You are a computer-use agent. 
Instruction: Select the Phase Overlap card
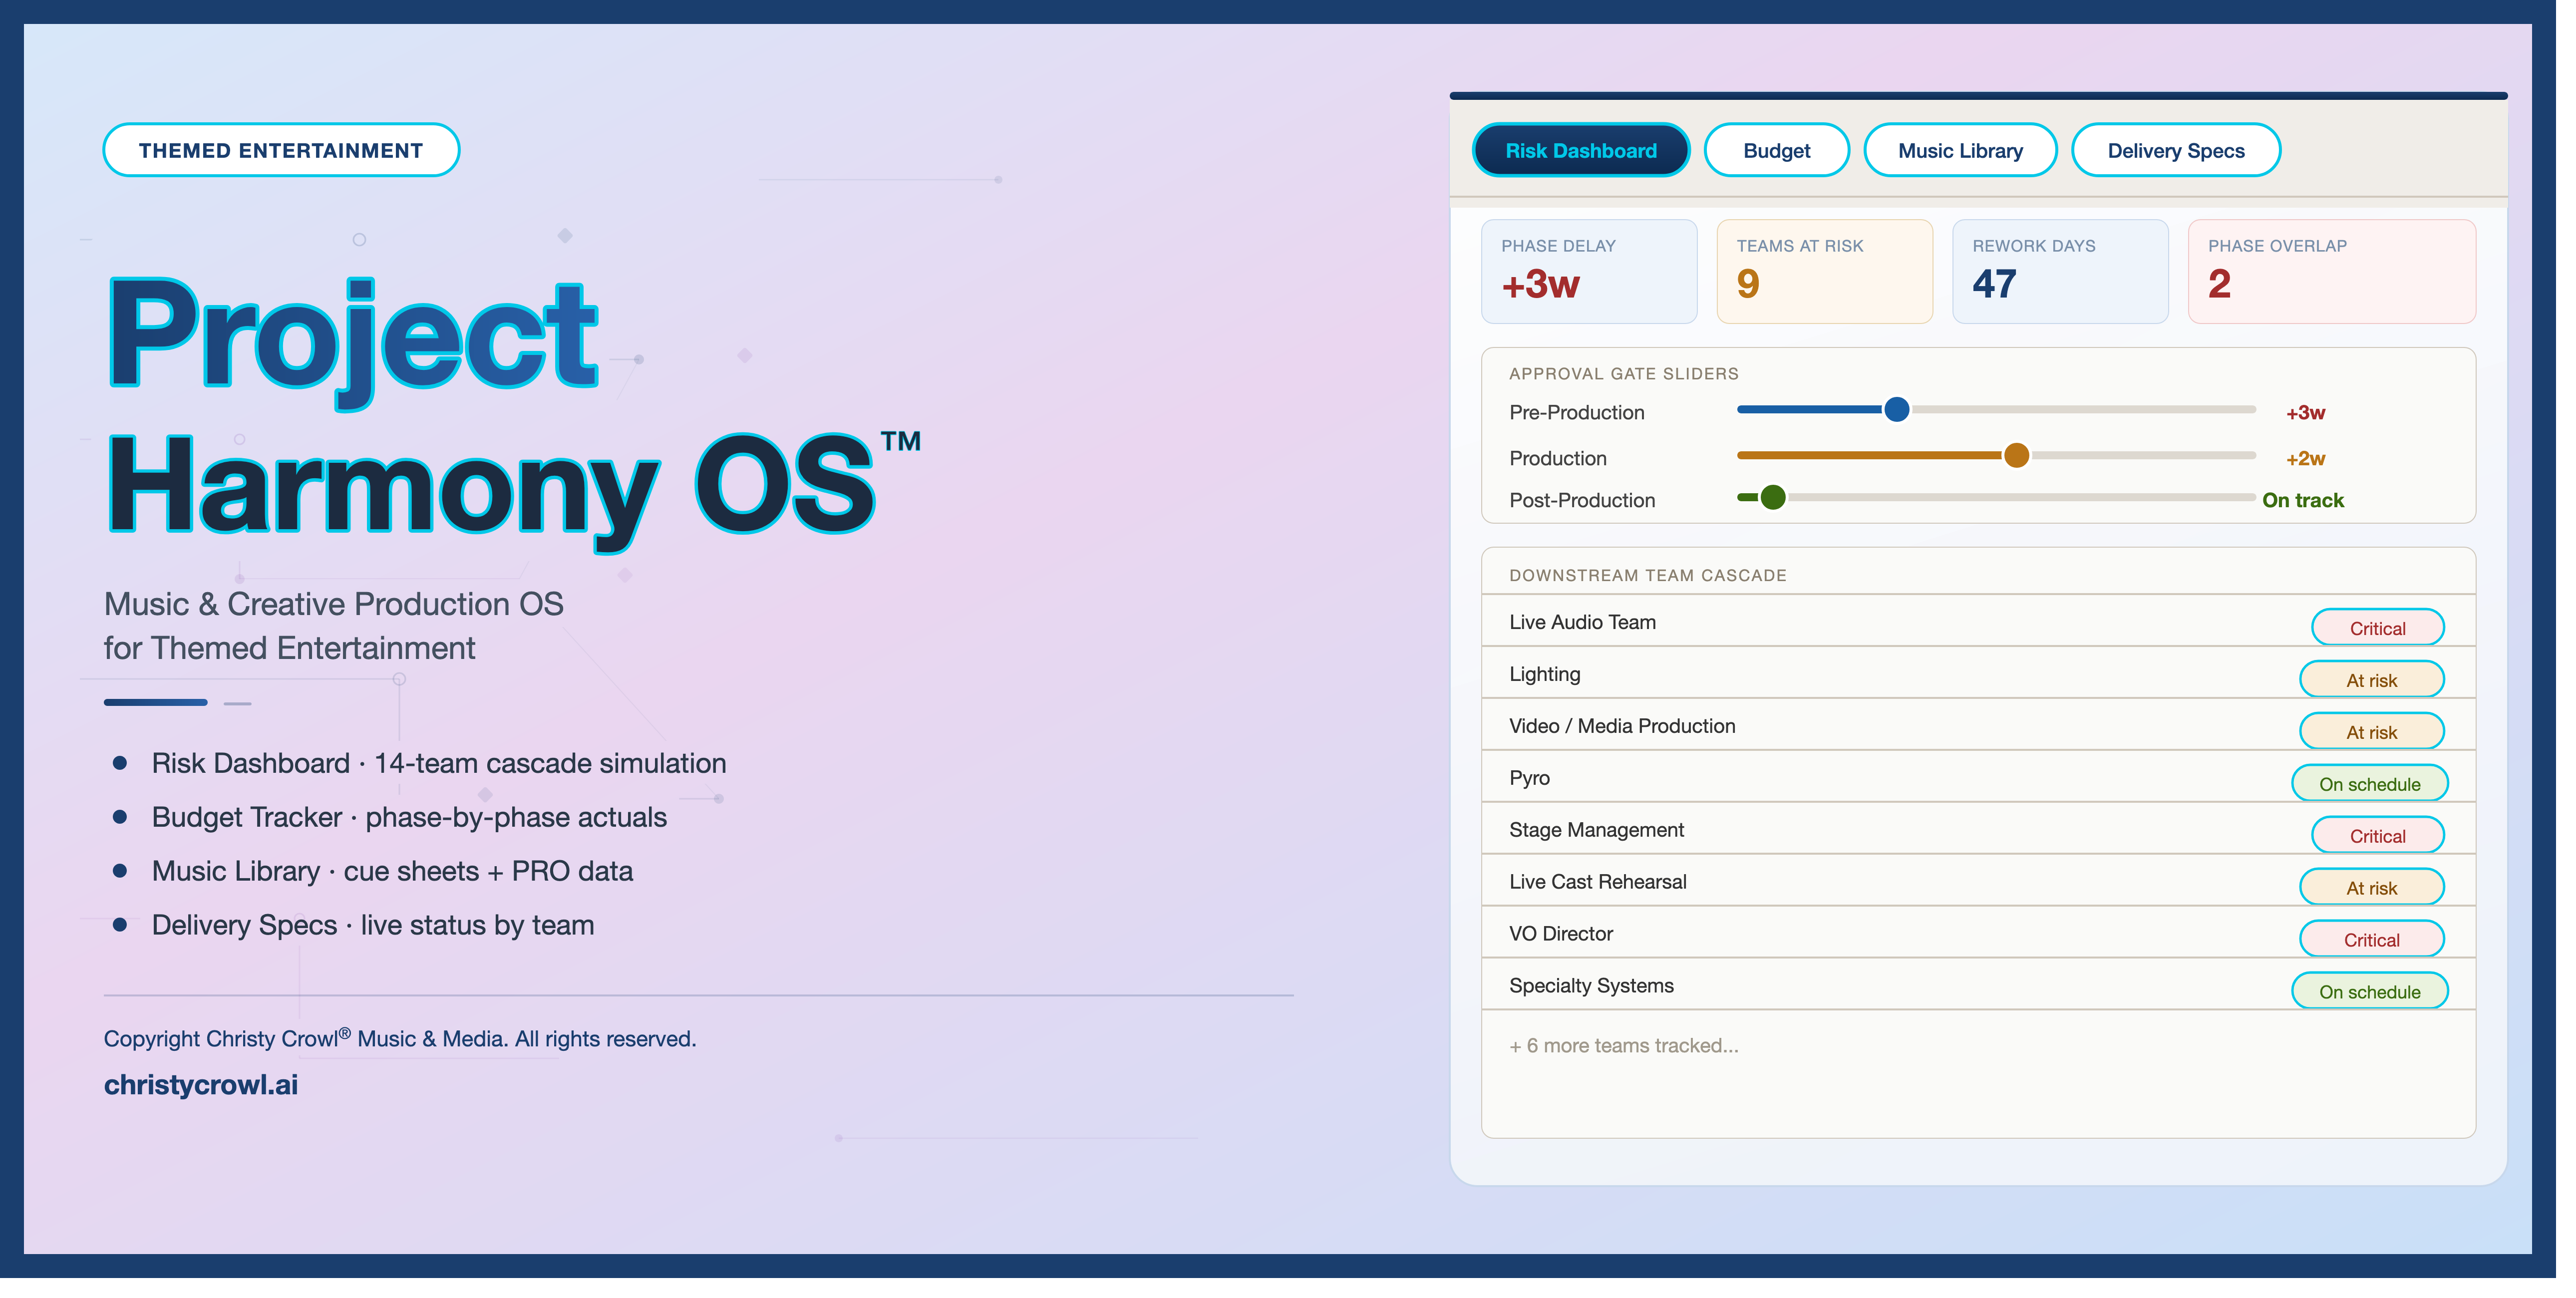coord(2331,271)
